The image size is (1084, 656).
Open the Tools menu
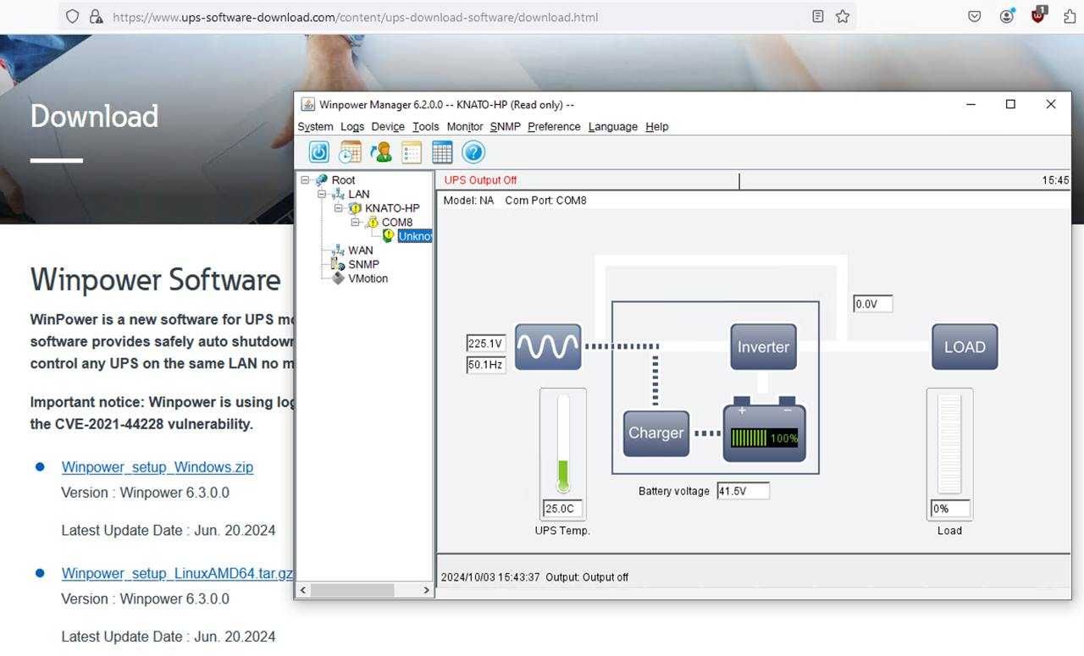(426, 127)
